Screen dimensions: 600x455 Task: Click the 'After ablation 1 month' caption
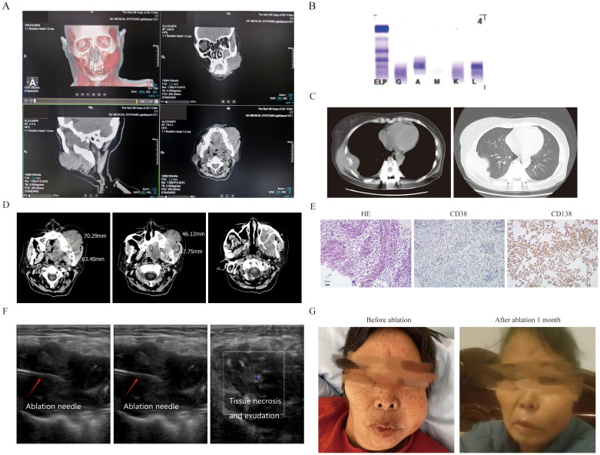[x=528, y=320]
